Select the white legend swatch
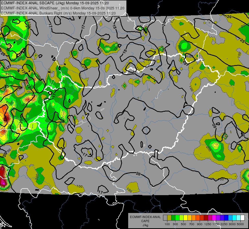 (242, 218)
